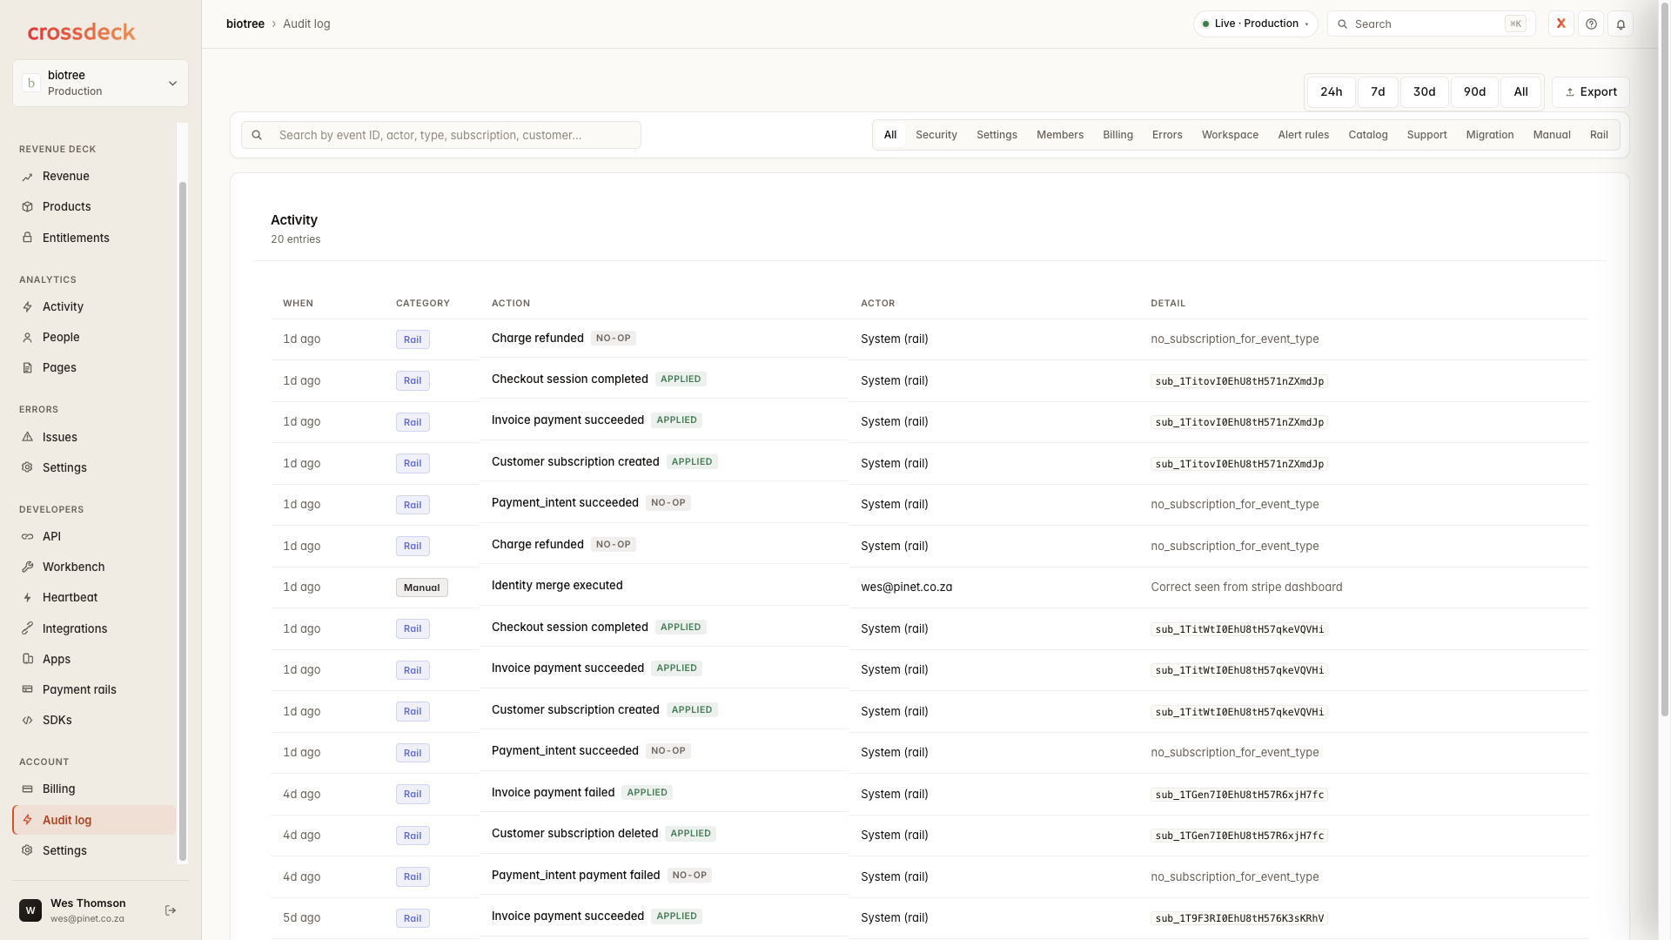Click the SDKs code icon
This screenshot has height=940, width=1671.
point(27,720)
